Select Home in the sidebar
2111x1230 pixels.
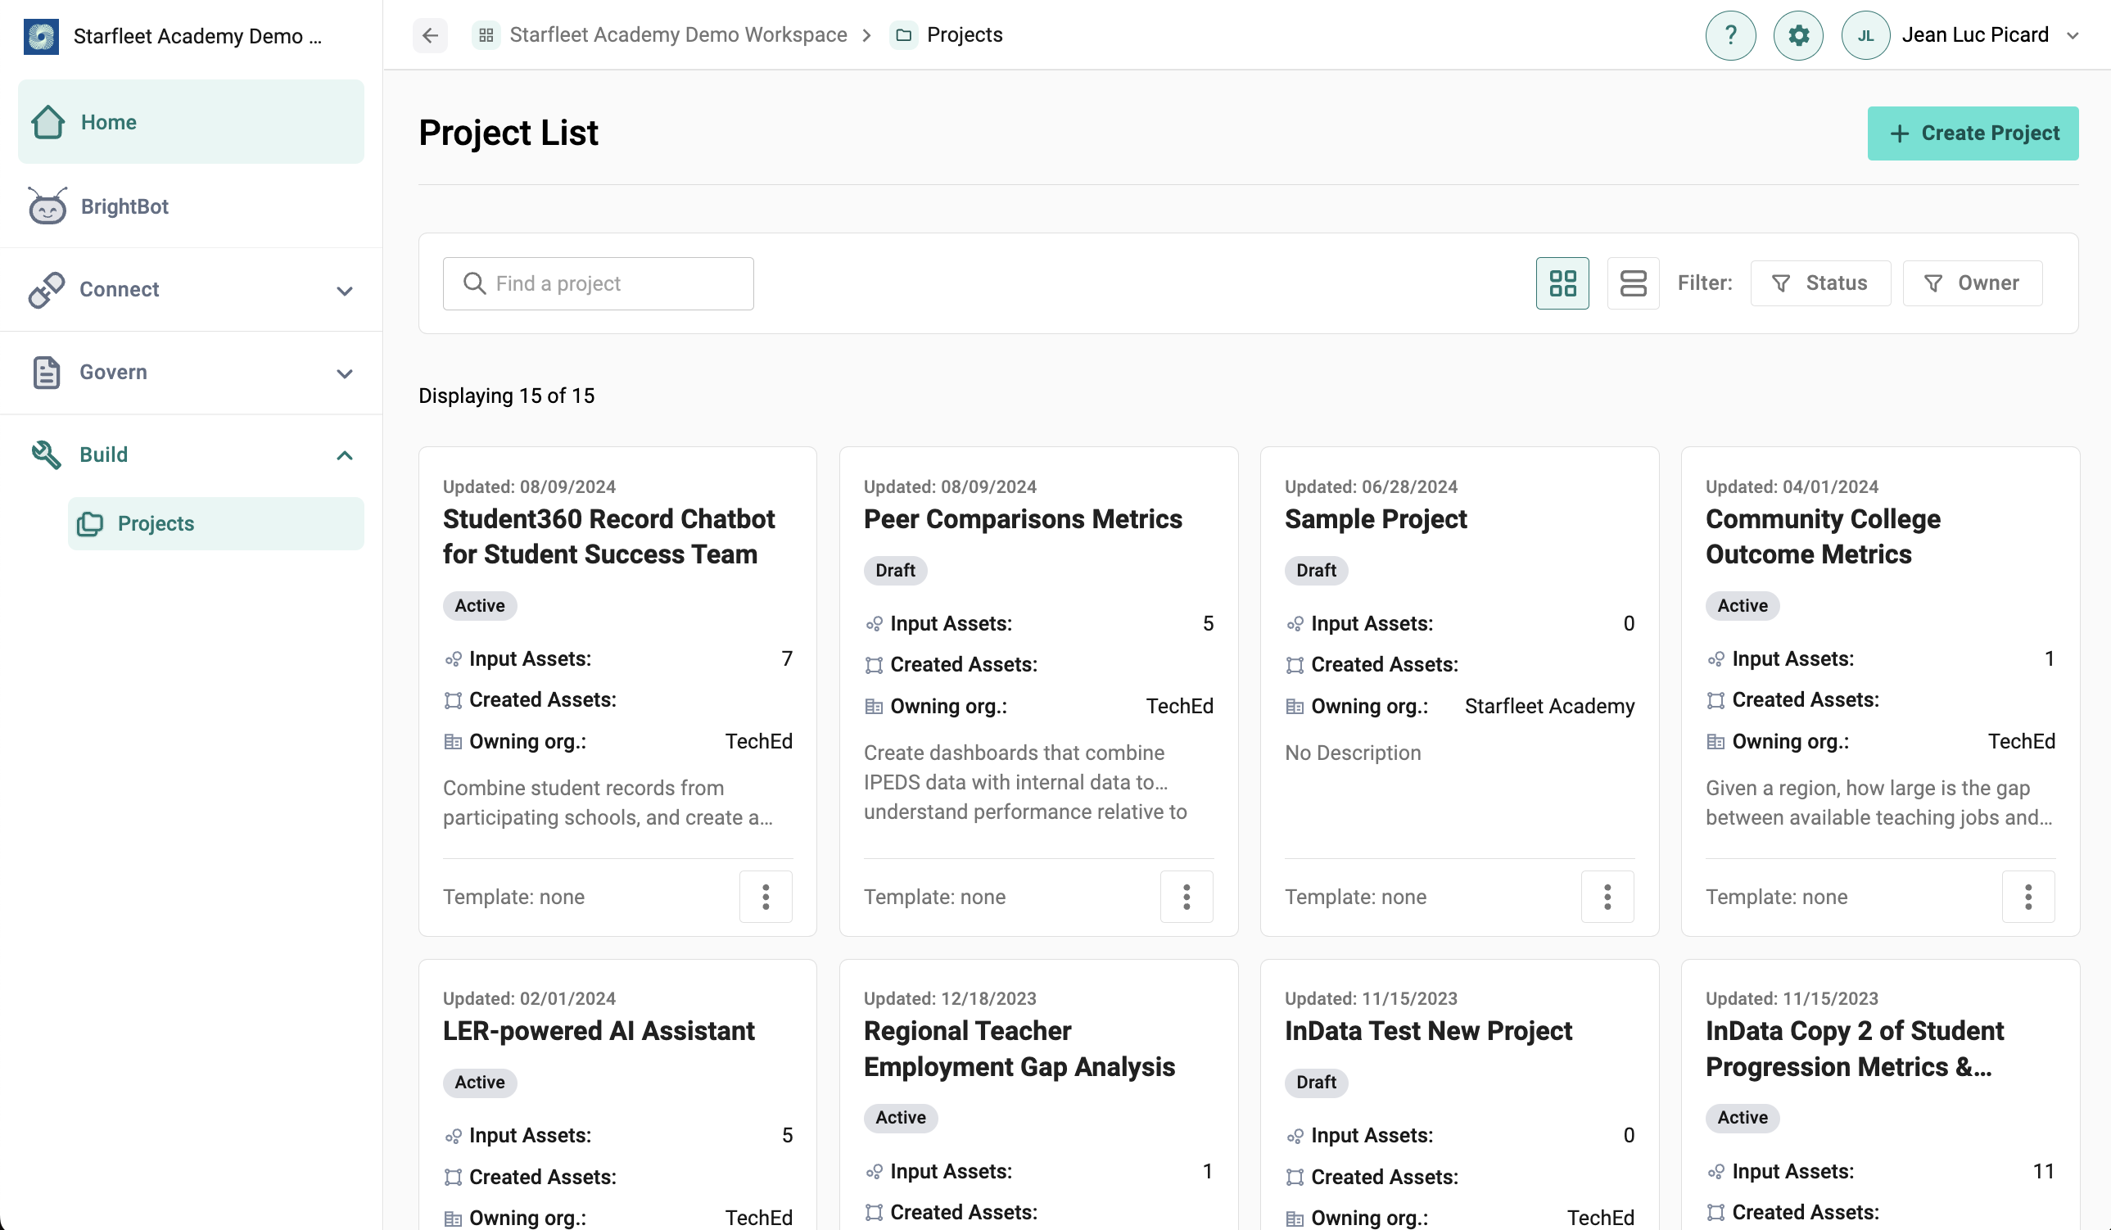pos(191,121)
